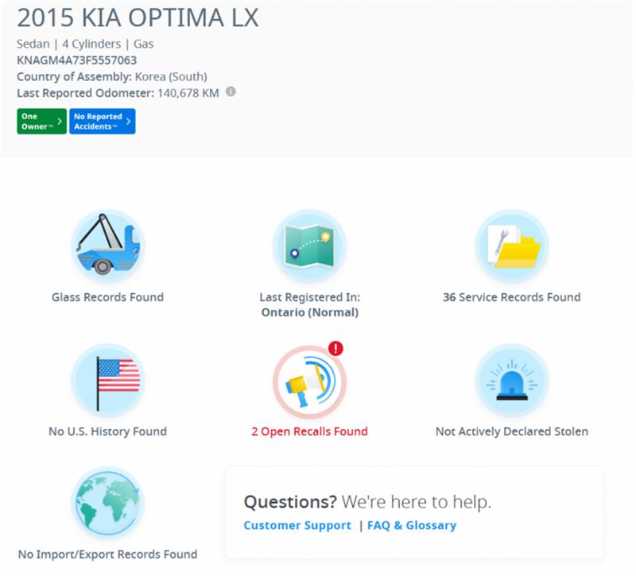Click the Not Actively Declared Stolen label
636x576 pixels.
click(x=512, y=431)
